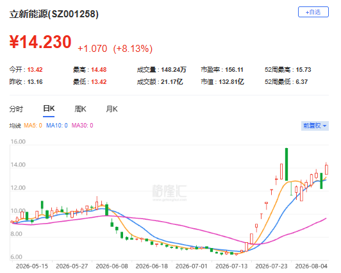Screen dimensions: 341x273
Task: Click the MA30 indicator label
Action: coord(82,126)
